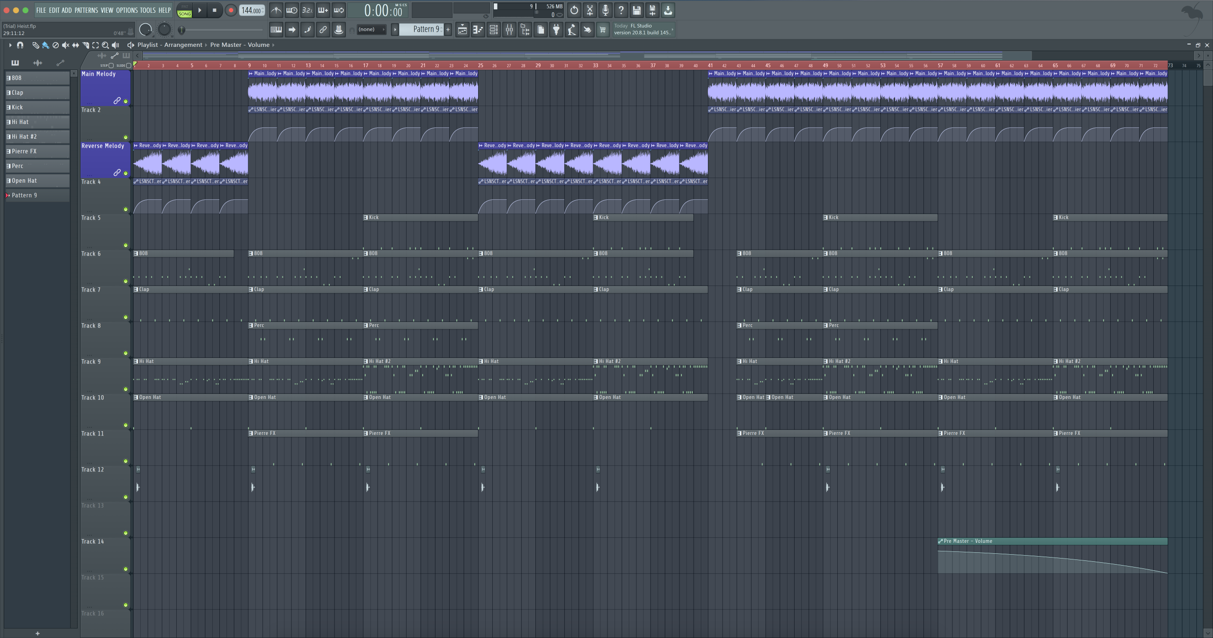Toggle the record button
The image size is (1213, 638).
pos(231,10)
